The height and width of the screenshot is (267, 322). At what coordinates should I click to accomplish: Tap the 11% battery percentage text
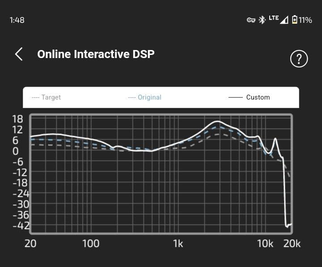306,20
